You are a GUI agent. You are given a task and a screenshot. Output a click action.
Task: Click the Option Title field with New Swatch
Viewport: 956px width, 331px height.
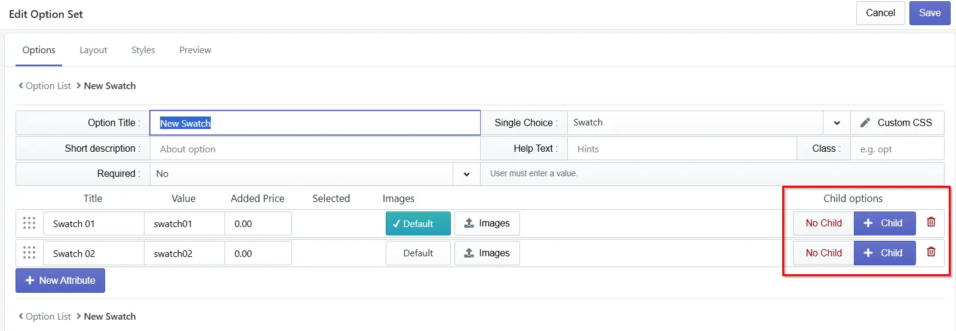pos(315,122)
